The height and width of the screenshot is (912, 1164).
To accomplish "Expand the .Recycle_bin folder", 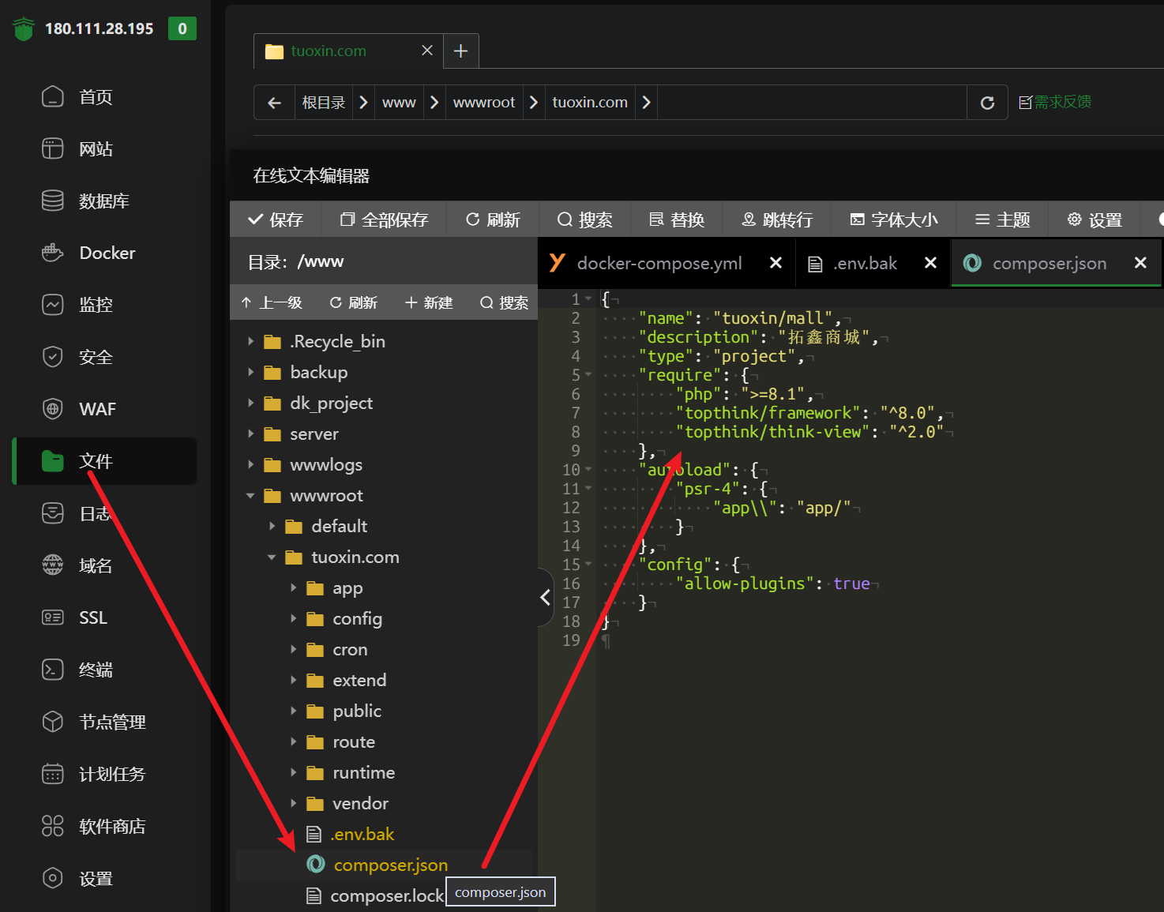I will tap(251, 342).
